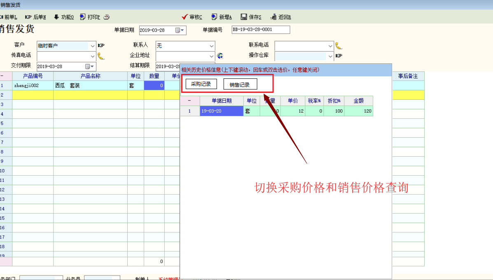This screenshot has width=493, height=280.
Task: Expand the 客户 customer dropdown
Action: (x=92, y=46)
